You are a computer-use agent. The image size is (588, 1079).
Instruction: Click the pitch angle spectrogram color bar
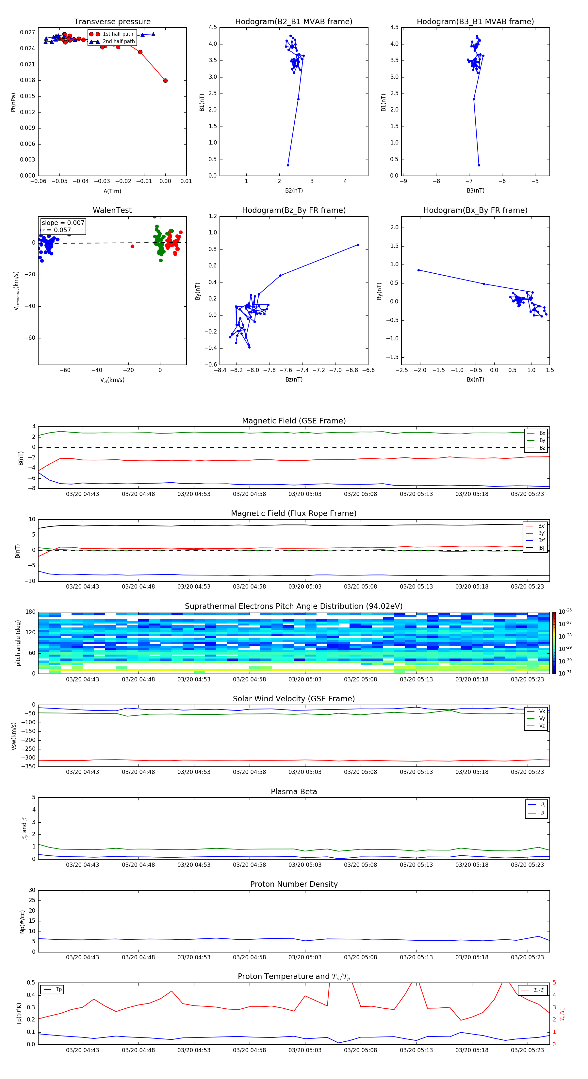tap(554, 643)
